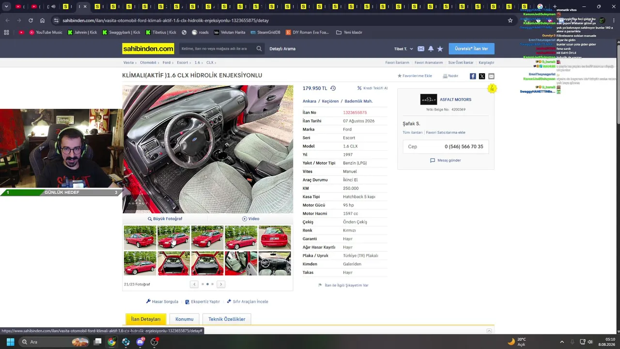
Task: Open the Chrome apps grid in bookmarks bar
Action: point(6,32)
